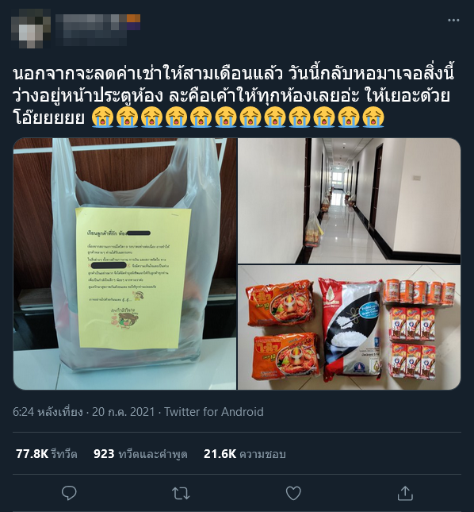This screenshot has width=474, height=512.
Task: Click the Twitter for Android source link
Action: pos(213,412)
